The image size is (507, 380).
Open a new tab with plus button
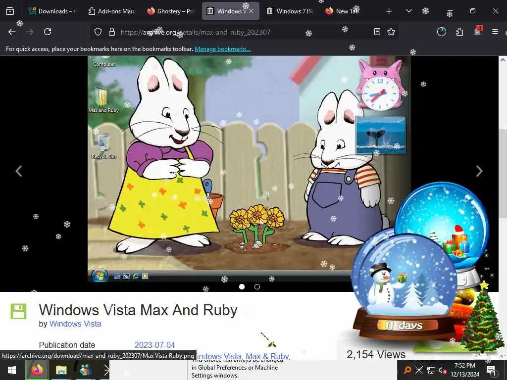[x=389, y=11]
